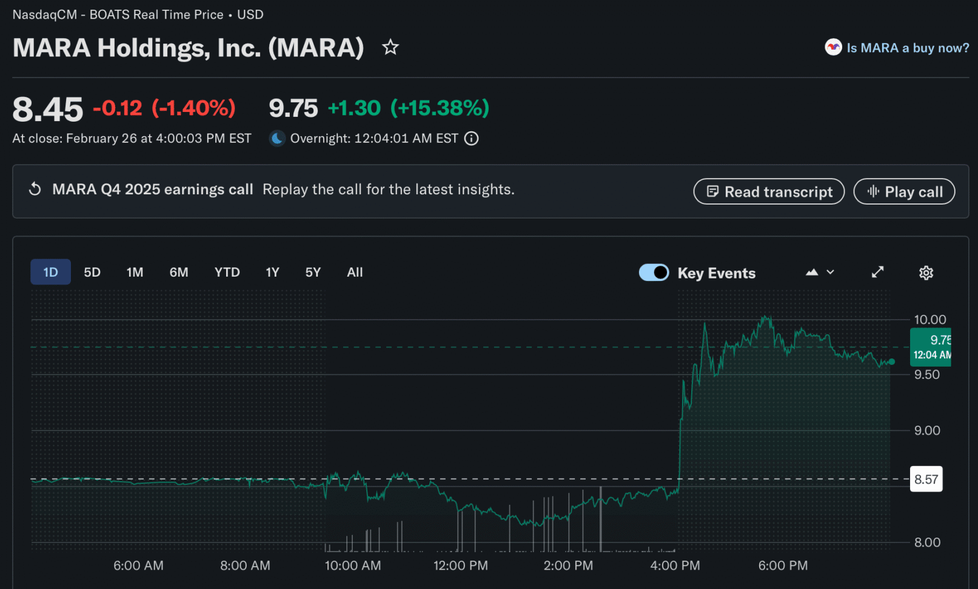The width and height of the screenshot is (978, 589).
Task: Click the current price dot on chart line
Action: click(891, 362)
